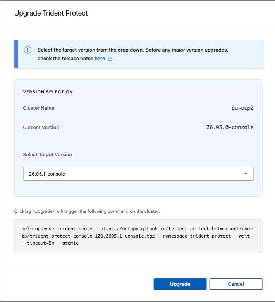This screenshot has height=302, width=275.
Task: Click the blue accent bar of info banner
Action: (16, 54)
